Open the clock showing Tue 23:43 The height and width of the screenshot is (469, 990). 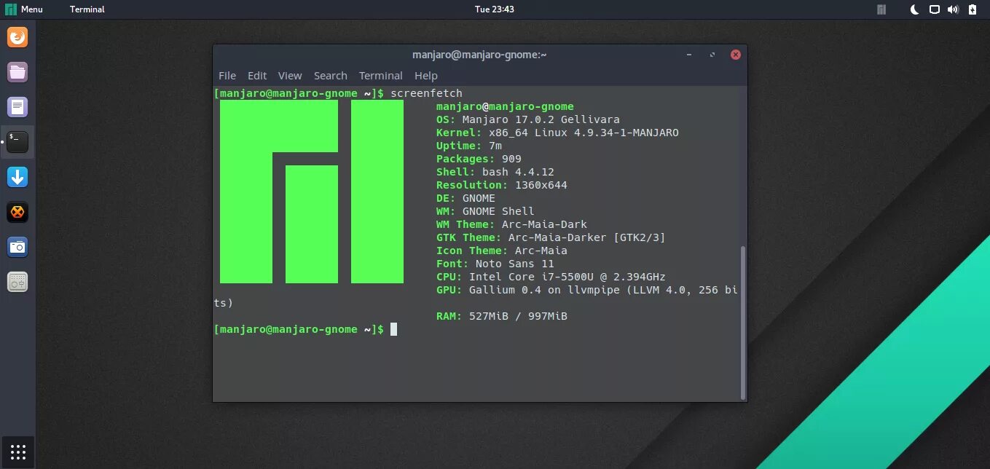(495, 9)
